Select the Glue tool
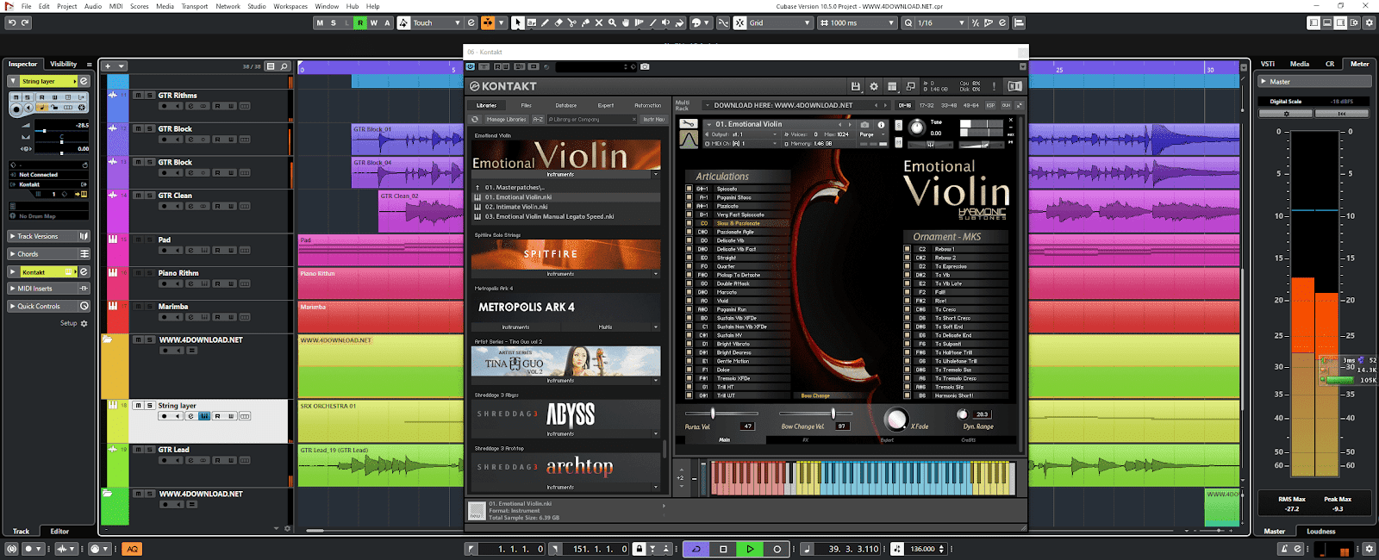The width and height of the screenshot is (1379, 560). (x=586, y=22)
